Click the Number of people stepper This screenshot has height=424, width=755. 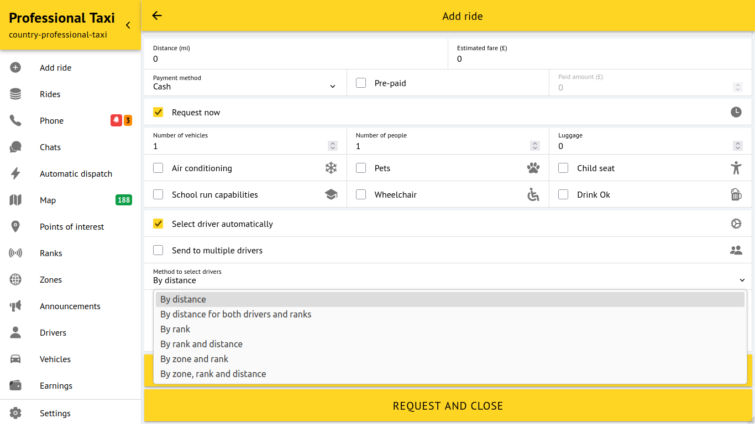pos(534,146)
